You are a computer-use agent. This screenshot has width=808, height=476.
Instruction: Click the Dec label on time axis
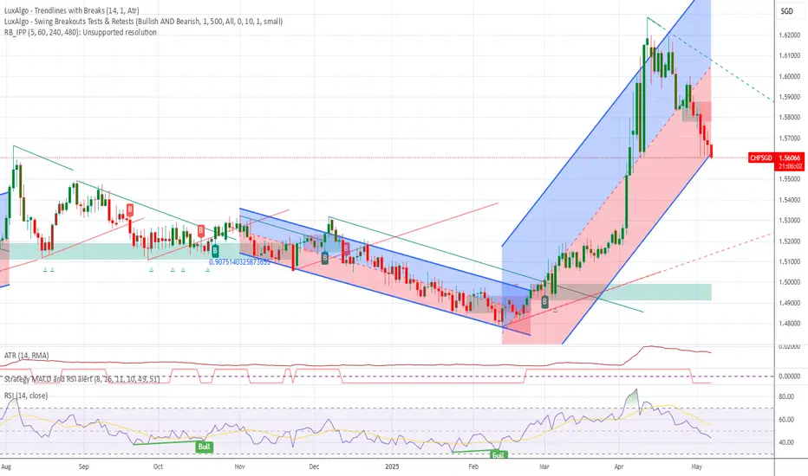[314, 466]
